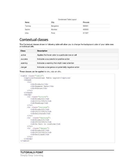This screenshot has width=126, height=163.
Task: Click the 'Condensed Table Layout' caption
Action: (x=67, y=19)
